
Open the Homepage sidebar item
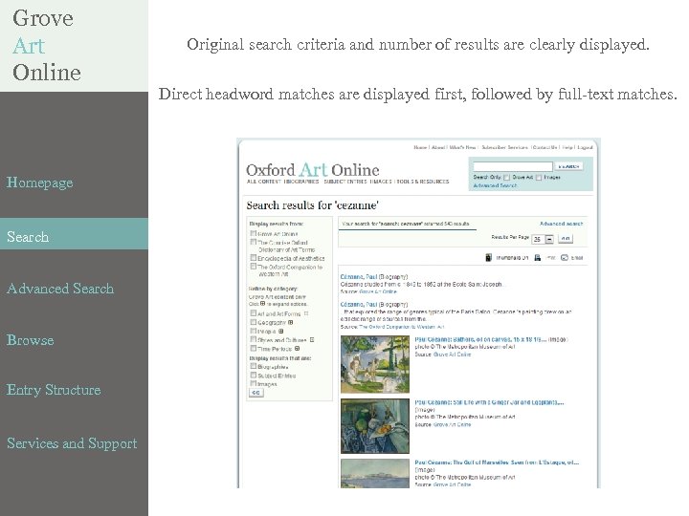point(40,183)
